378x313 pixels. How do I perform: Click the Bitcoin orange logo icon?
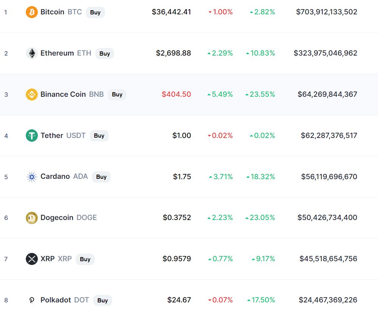[x=32, y=12]
